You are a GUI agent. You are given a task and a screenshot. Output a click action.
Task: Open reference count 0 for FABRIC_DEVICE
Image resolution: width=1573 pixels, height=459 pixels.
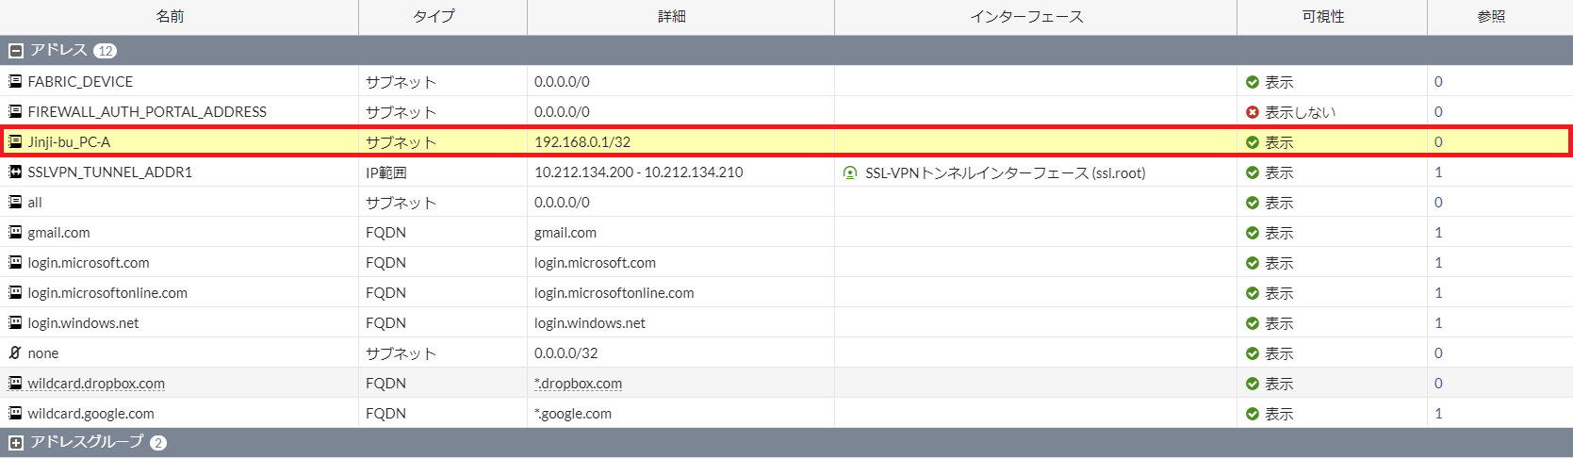[x=1438, y=82]
